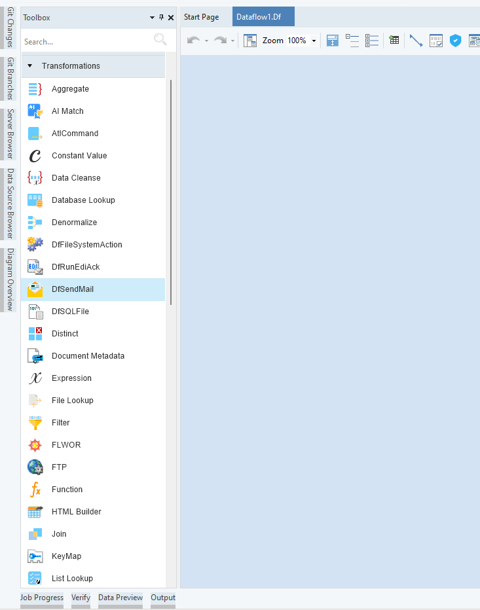Click the shield verify icon in toolbar
This screenshot has height=610, width=480.
pos(455,41)
